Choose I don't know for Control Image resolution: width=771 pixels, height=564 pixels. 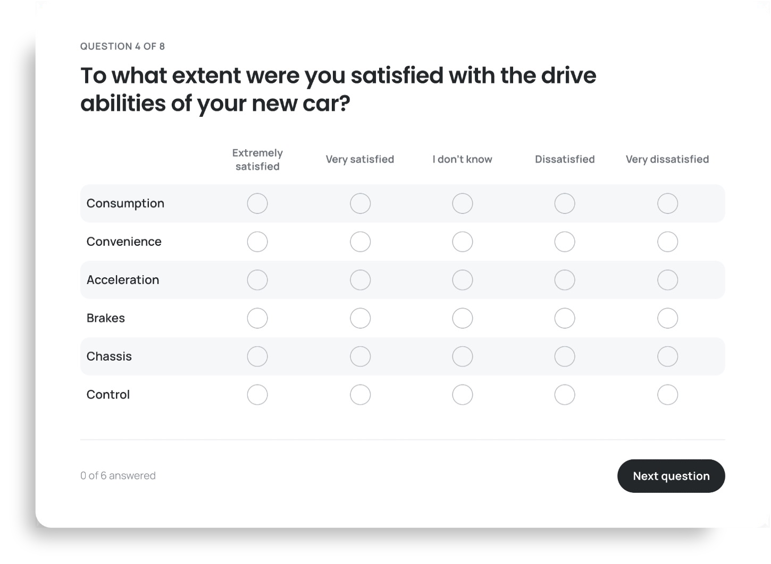point(463,395)
